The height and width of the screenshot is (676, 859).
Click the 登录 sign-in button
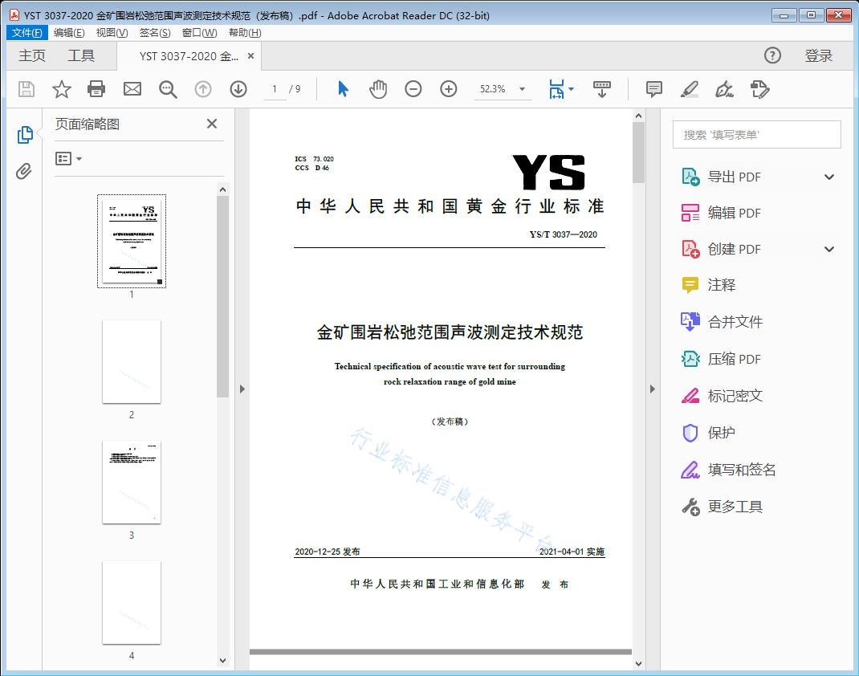pos(819,55)
